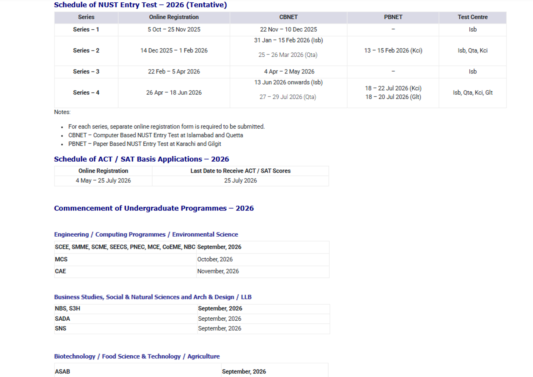
Task: Click the 'Isb, Qta, Kci' test centre cell
Action: (473, 51)
